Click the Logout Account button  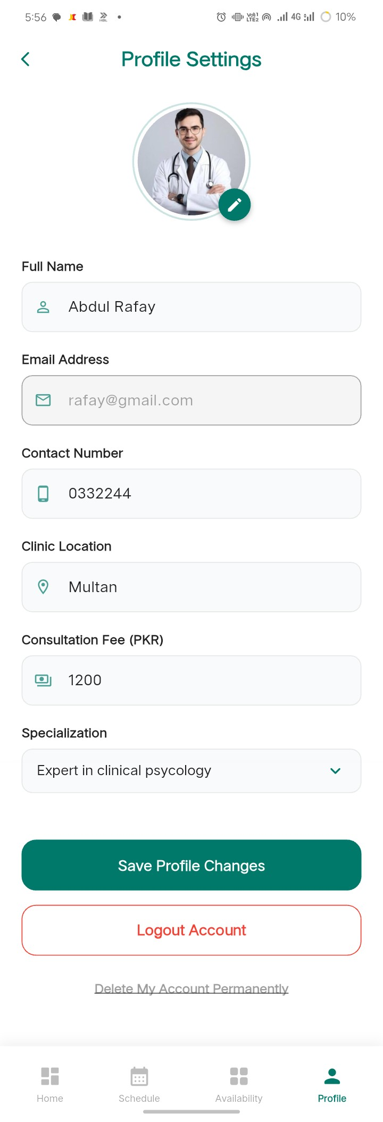(x=191, y=930)
